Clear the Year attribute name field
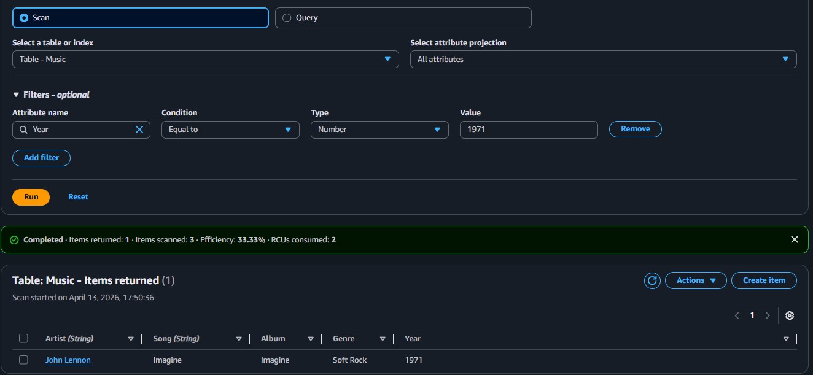The width and height of the screenshot is (813, 375). click(139, 130)
